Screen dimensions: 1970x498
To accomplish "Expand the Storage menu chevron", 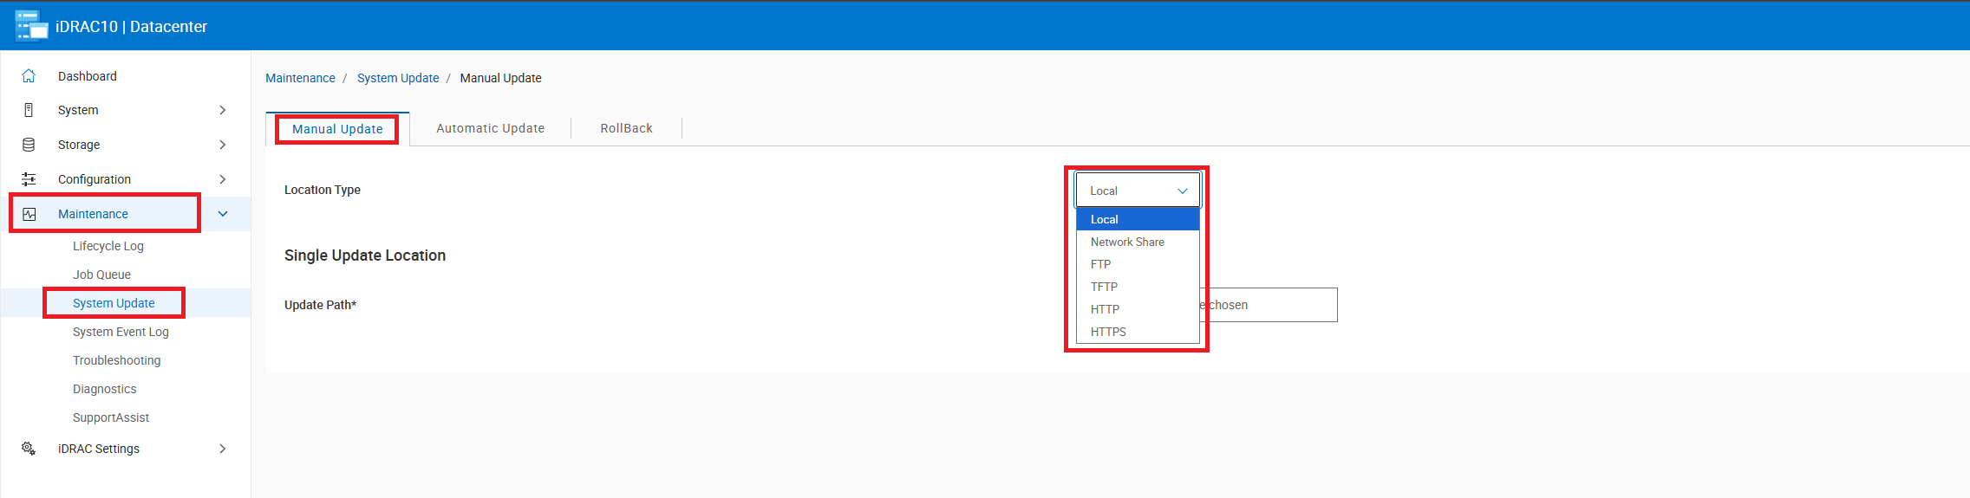I will pos(223,145).
